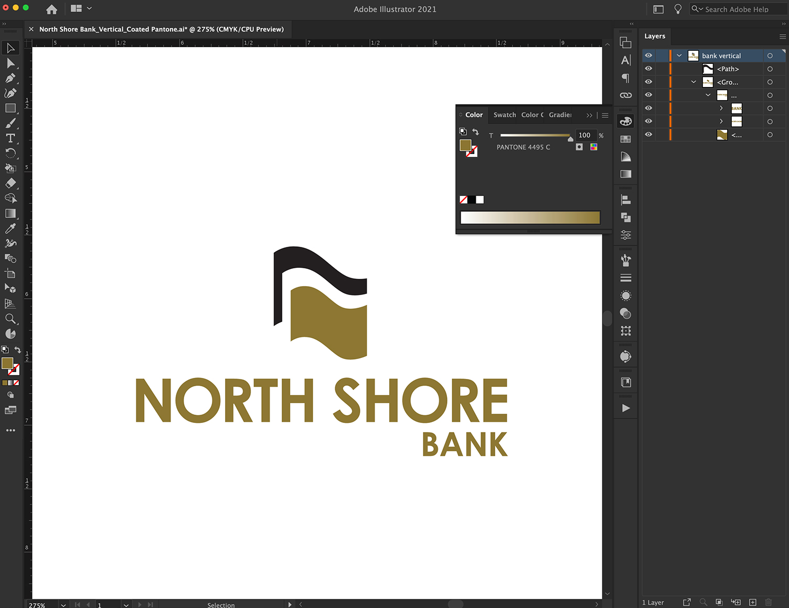Switch to the Gradient tab
Screen dimensions: 789x608
[x=560, y=115]
